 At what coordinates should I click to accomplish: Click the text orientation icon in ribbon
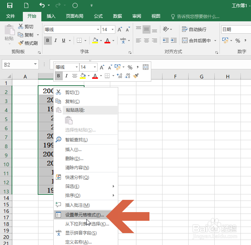click(166, 29)
